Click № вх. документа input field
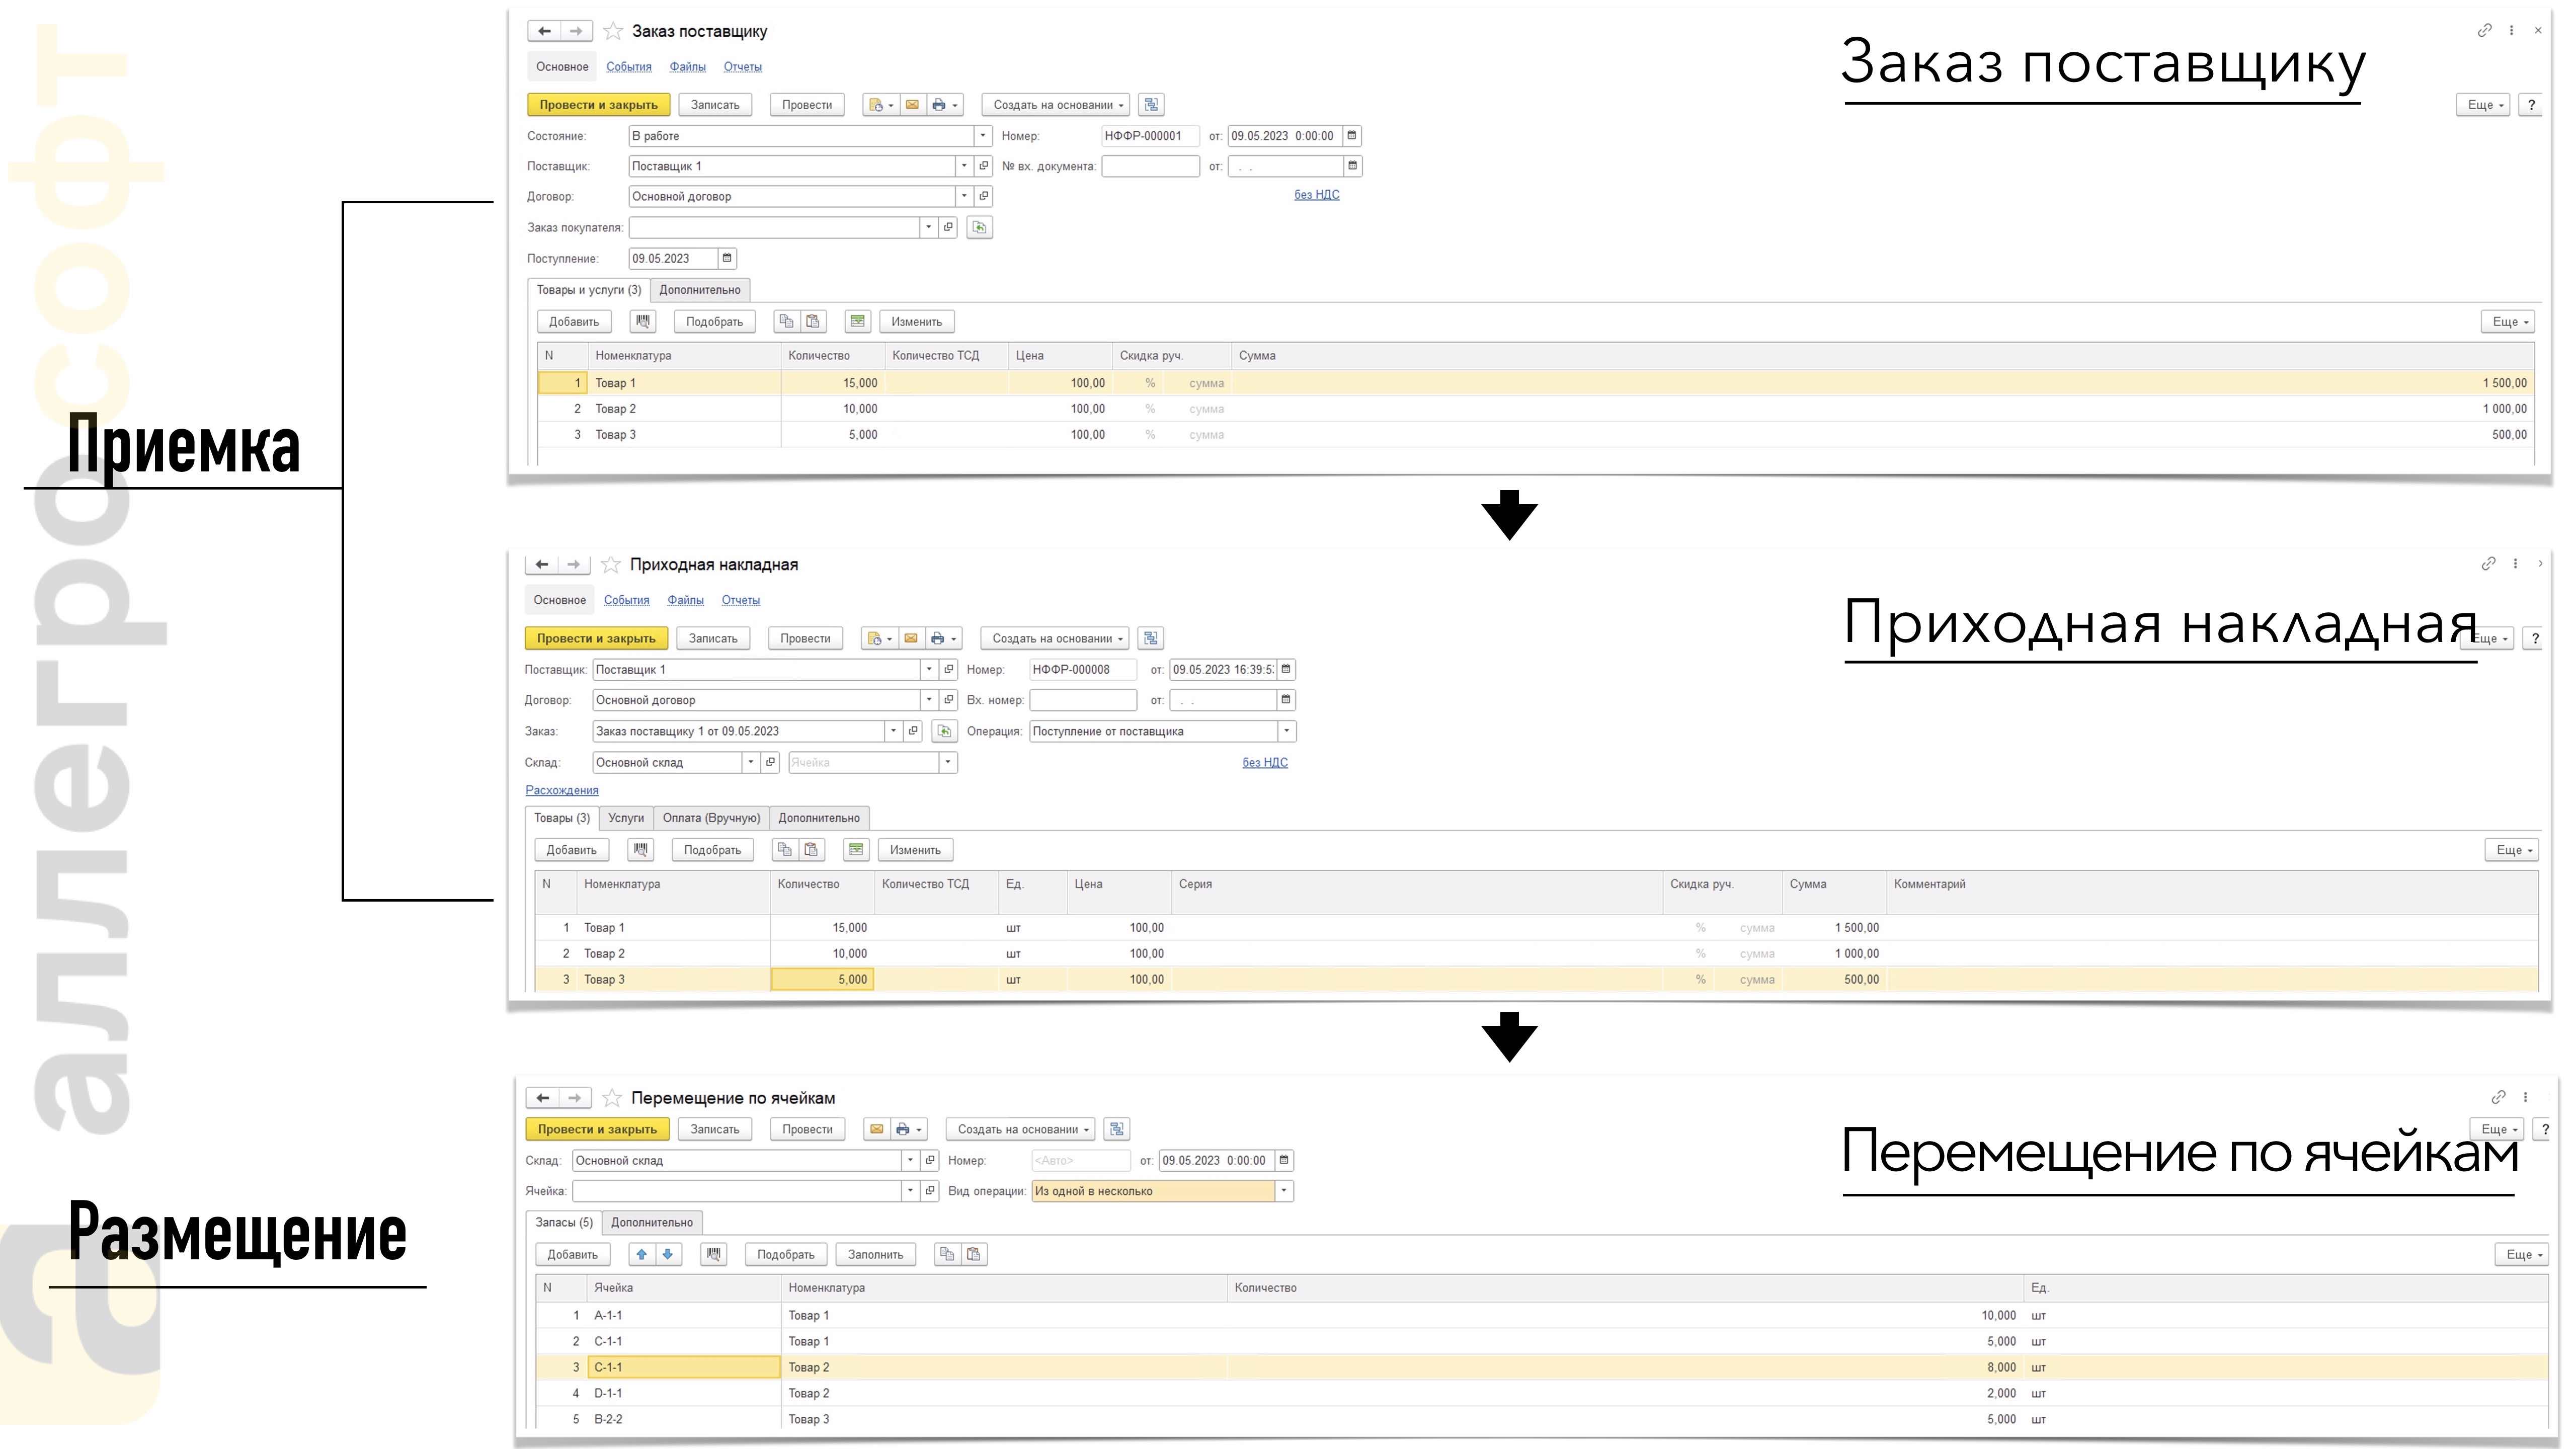 1151,166
